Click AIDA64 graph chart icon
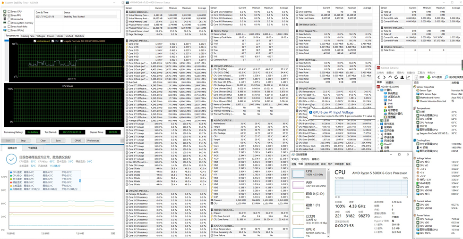463x239 pixels. click(408, 77)
